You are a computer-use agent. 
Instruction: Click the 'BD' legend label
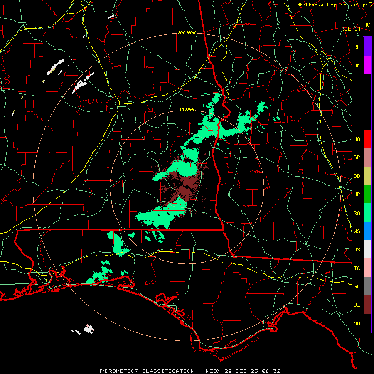coord(357,176)
